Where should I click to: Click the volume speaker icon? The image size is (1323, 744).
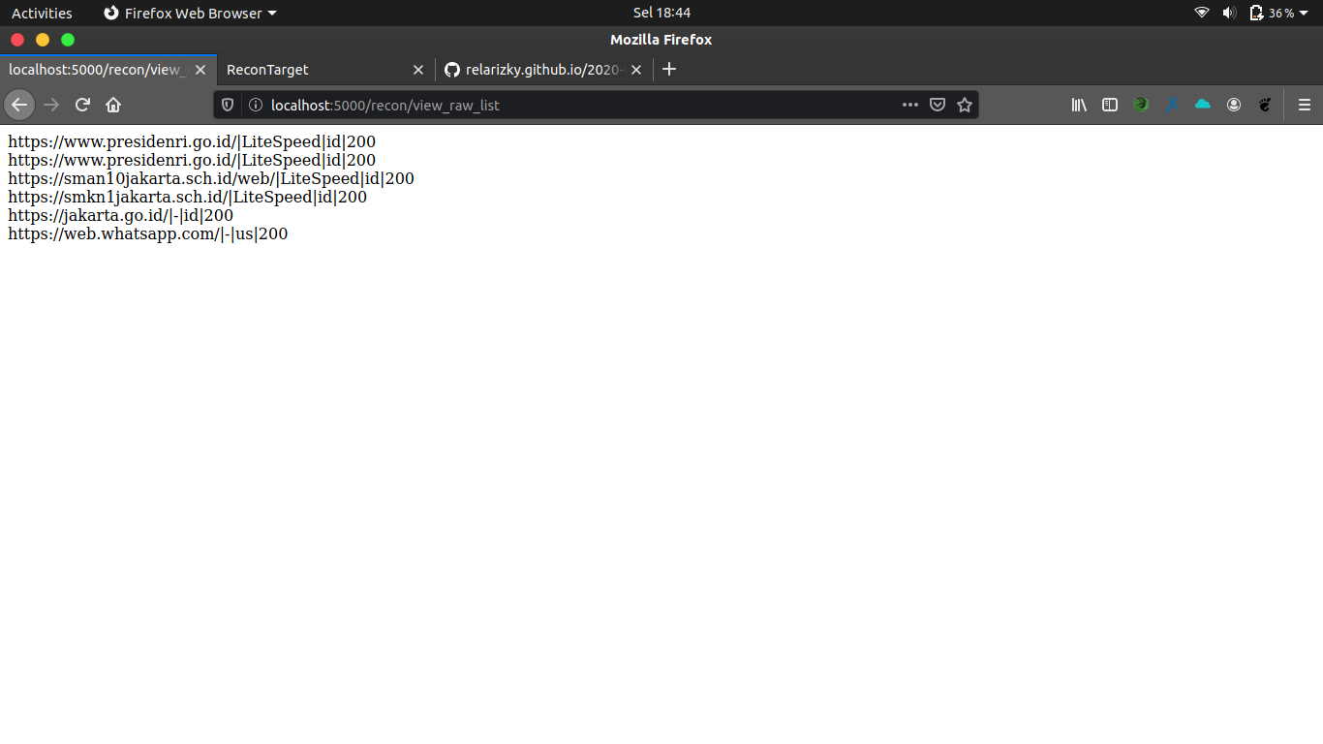[1229, 13]
